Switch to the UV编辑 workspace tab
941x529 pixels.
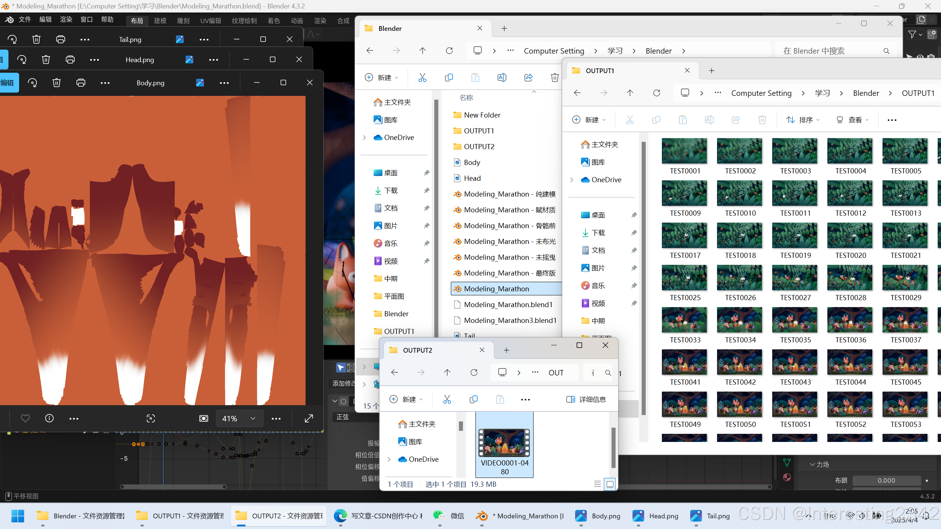click(211, 21)
